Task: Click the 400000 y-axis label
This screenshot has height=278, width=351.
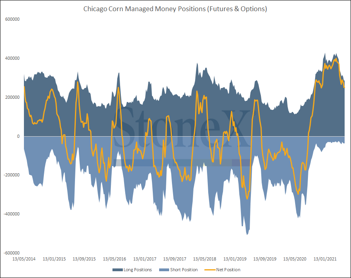Action: (x=12, y=58)
